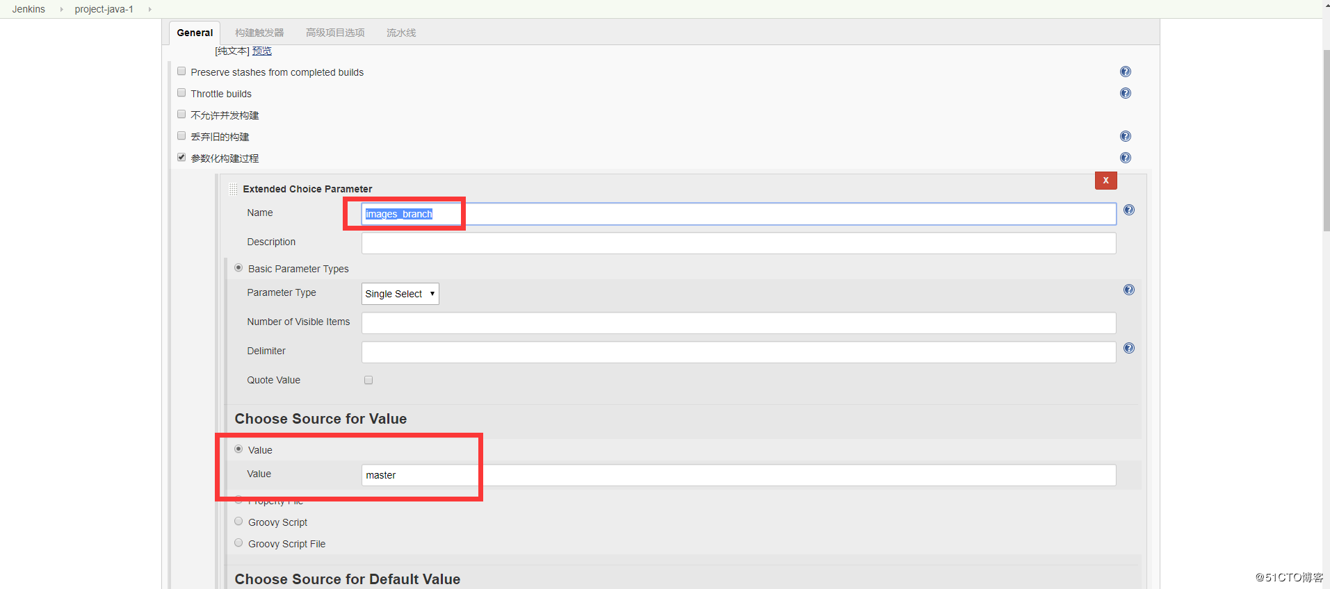Screen dimensions: 1330x589
Task: Go to Jenkins home via breadcrumb
Action: click(x=29, y=9)
